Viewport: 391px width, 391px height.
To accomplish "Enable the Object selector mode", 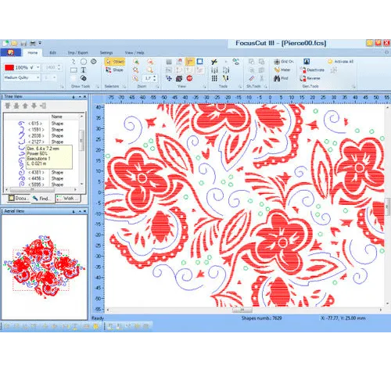I will pyautogui.click(x=115, y=62).
